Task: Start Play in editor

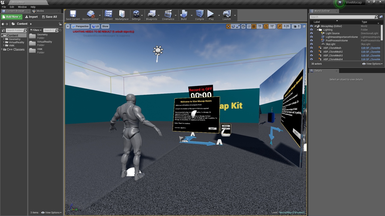Action: pos(211,15)
